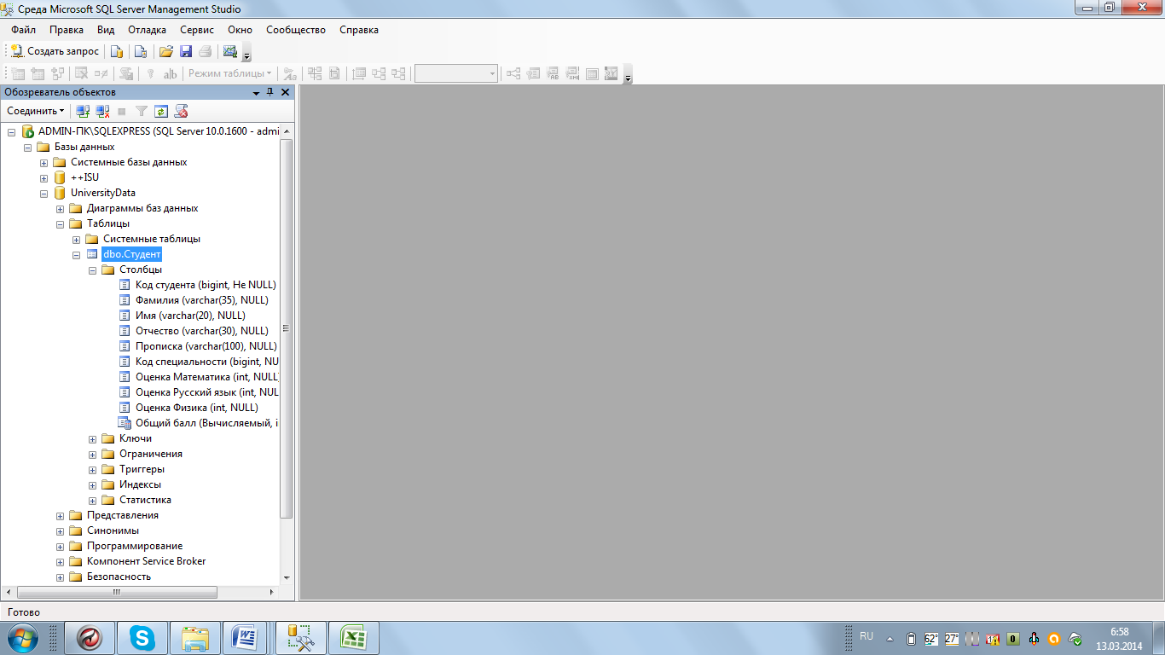Expand the ++ISU database
The image size is (1165, 655).
tap(44, 178)
